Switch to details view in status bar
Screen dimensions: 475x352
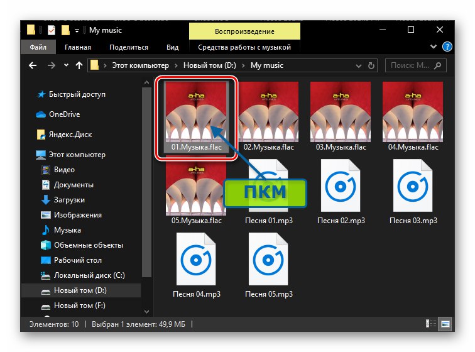431,324
